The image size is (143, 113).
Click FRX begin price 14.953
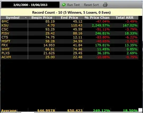tap(49, 45)
